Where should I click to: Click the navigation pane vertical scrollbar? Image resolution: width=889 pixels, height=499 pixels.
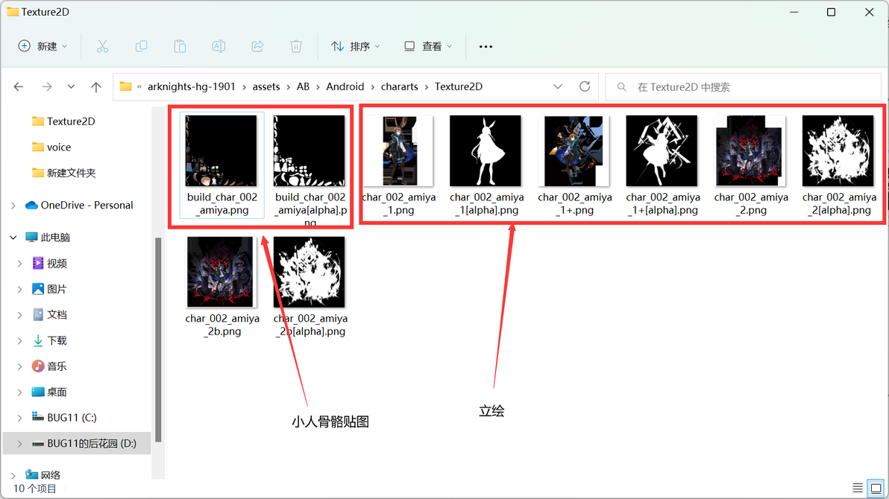point(158,340)
